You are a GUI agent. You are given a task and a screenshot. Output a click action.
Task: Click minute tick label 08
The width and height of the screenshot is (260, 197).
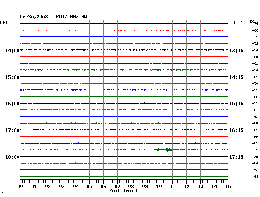point(131,187)
